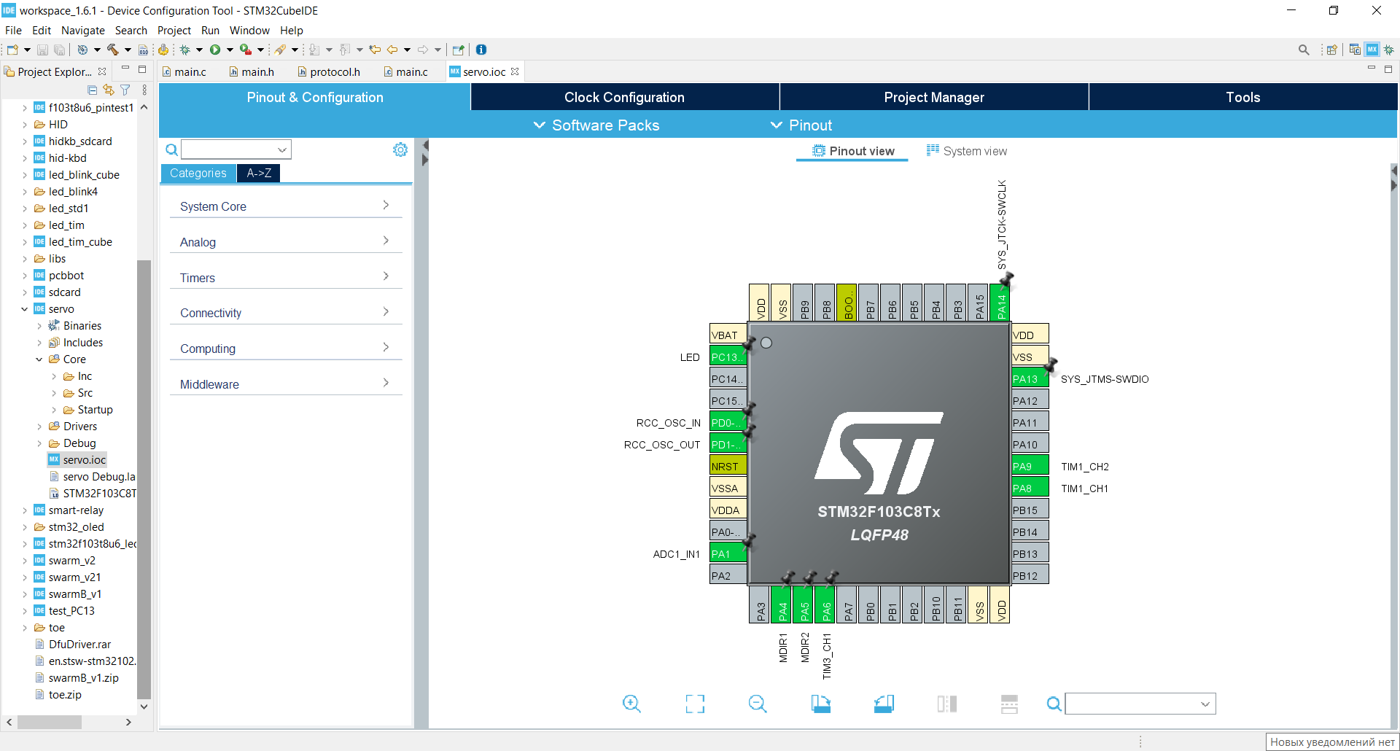Zoom out on the pinout view
This screenshot has width=1400, height=751.
pyautogui.click(x=758, y=704)
